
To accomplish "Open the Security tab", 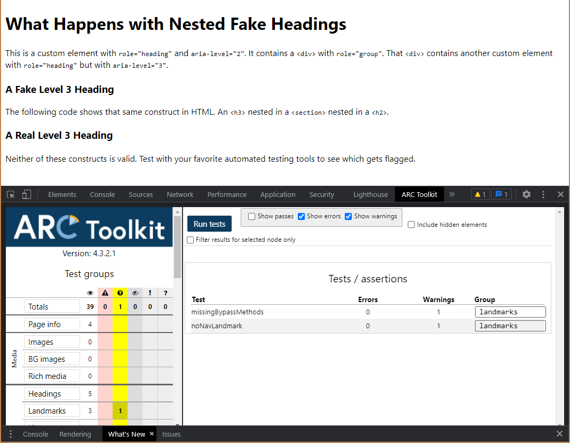I will coord(322,194).
